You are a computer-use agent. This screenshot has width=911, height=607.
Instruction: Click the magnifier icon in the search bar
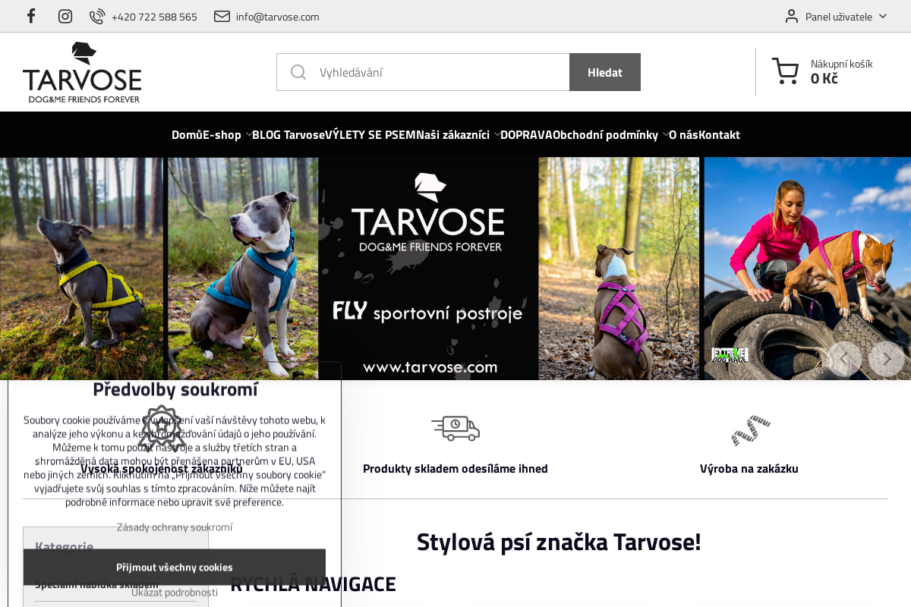(x=298, y=71)
